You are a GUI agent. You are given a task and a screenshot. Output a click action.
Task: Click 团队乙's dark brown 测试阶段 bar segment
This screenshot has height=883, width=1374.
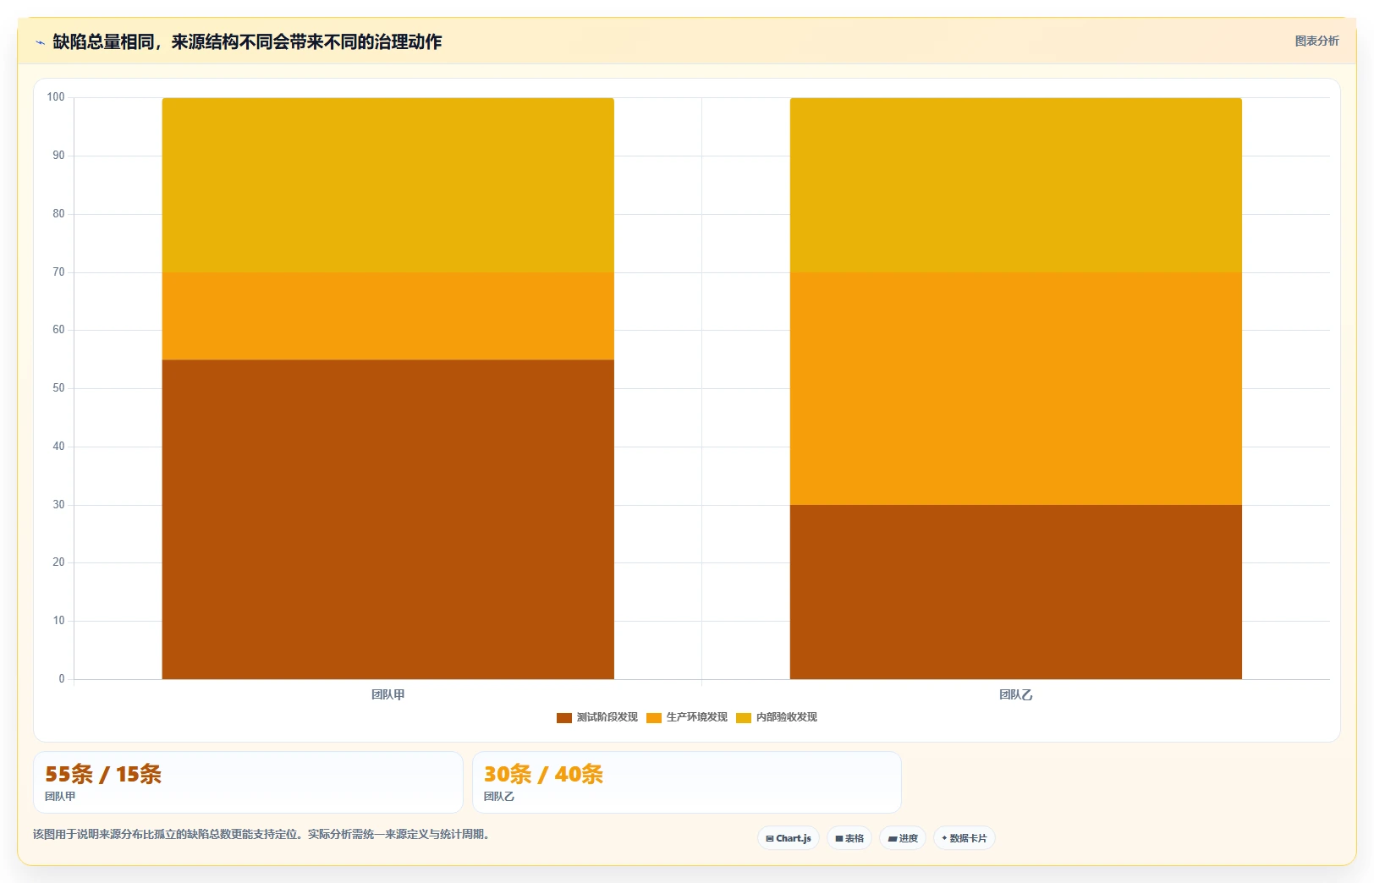coord(1015,592)
